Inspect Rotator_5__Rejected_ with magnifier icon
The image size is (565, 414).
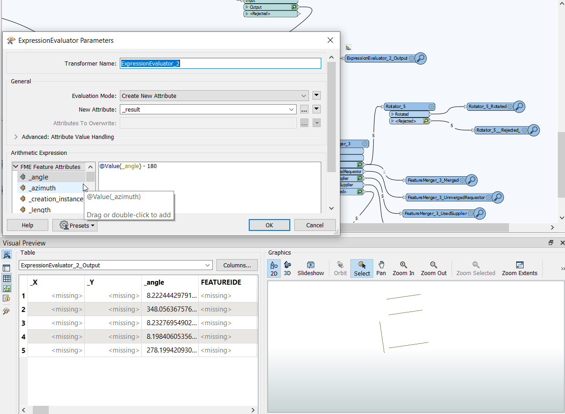534,130
